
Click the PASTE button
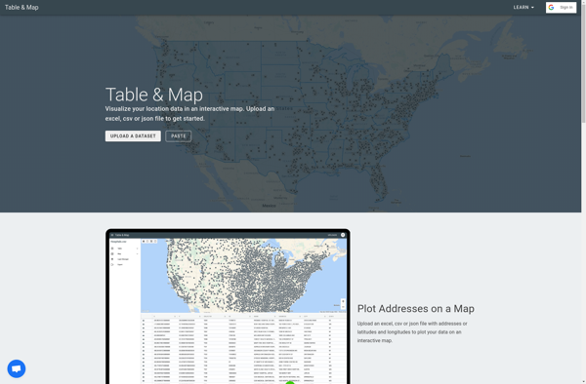pyautogui.click(x=179, y=136)
